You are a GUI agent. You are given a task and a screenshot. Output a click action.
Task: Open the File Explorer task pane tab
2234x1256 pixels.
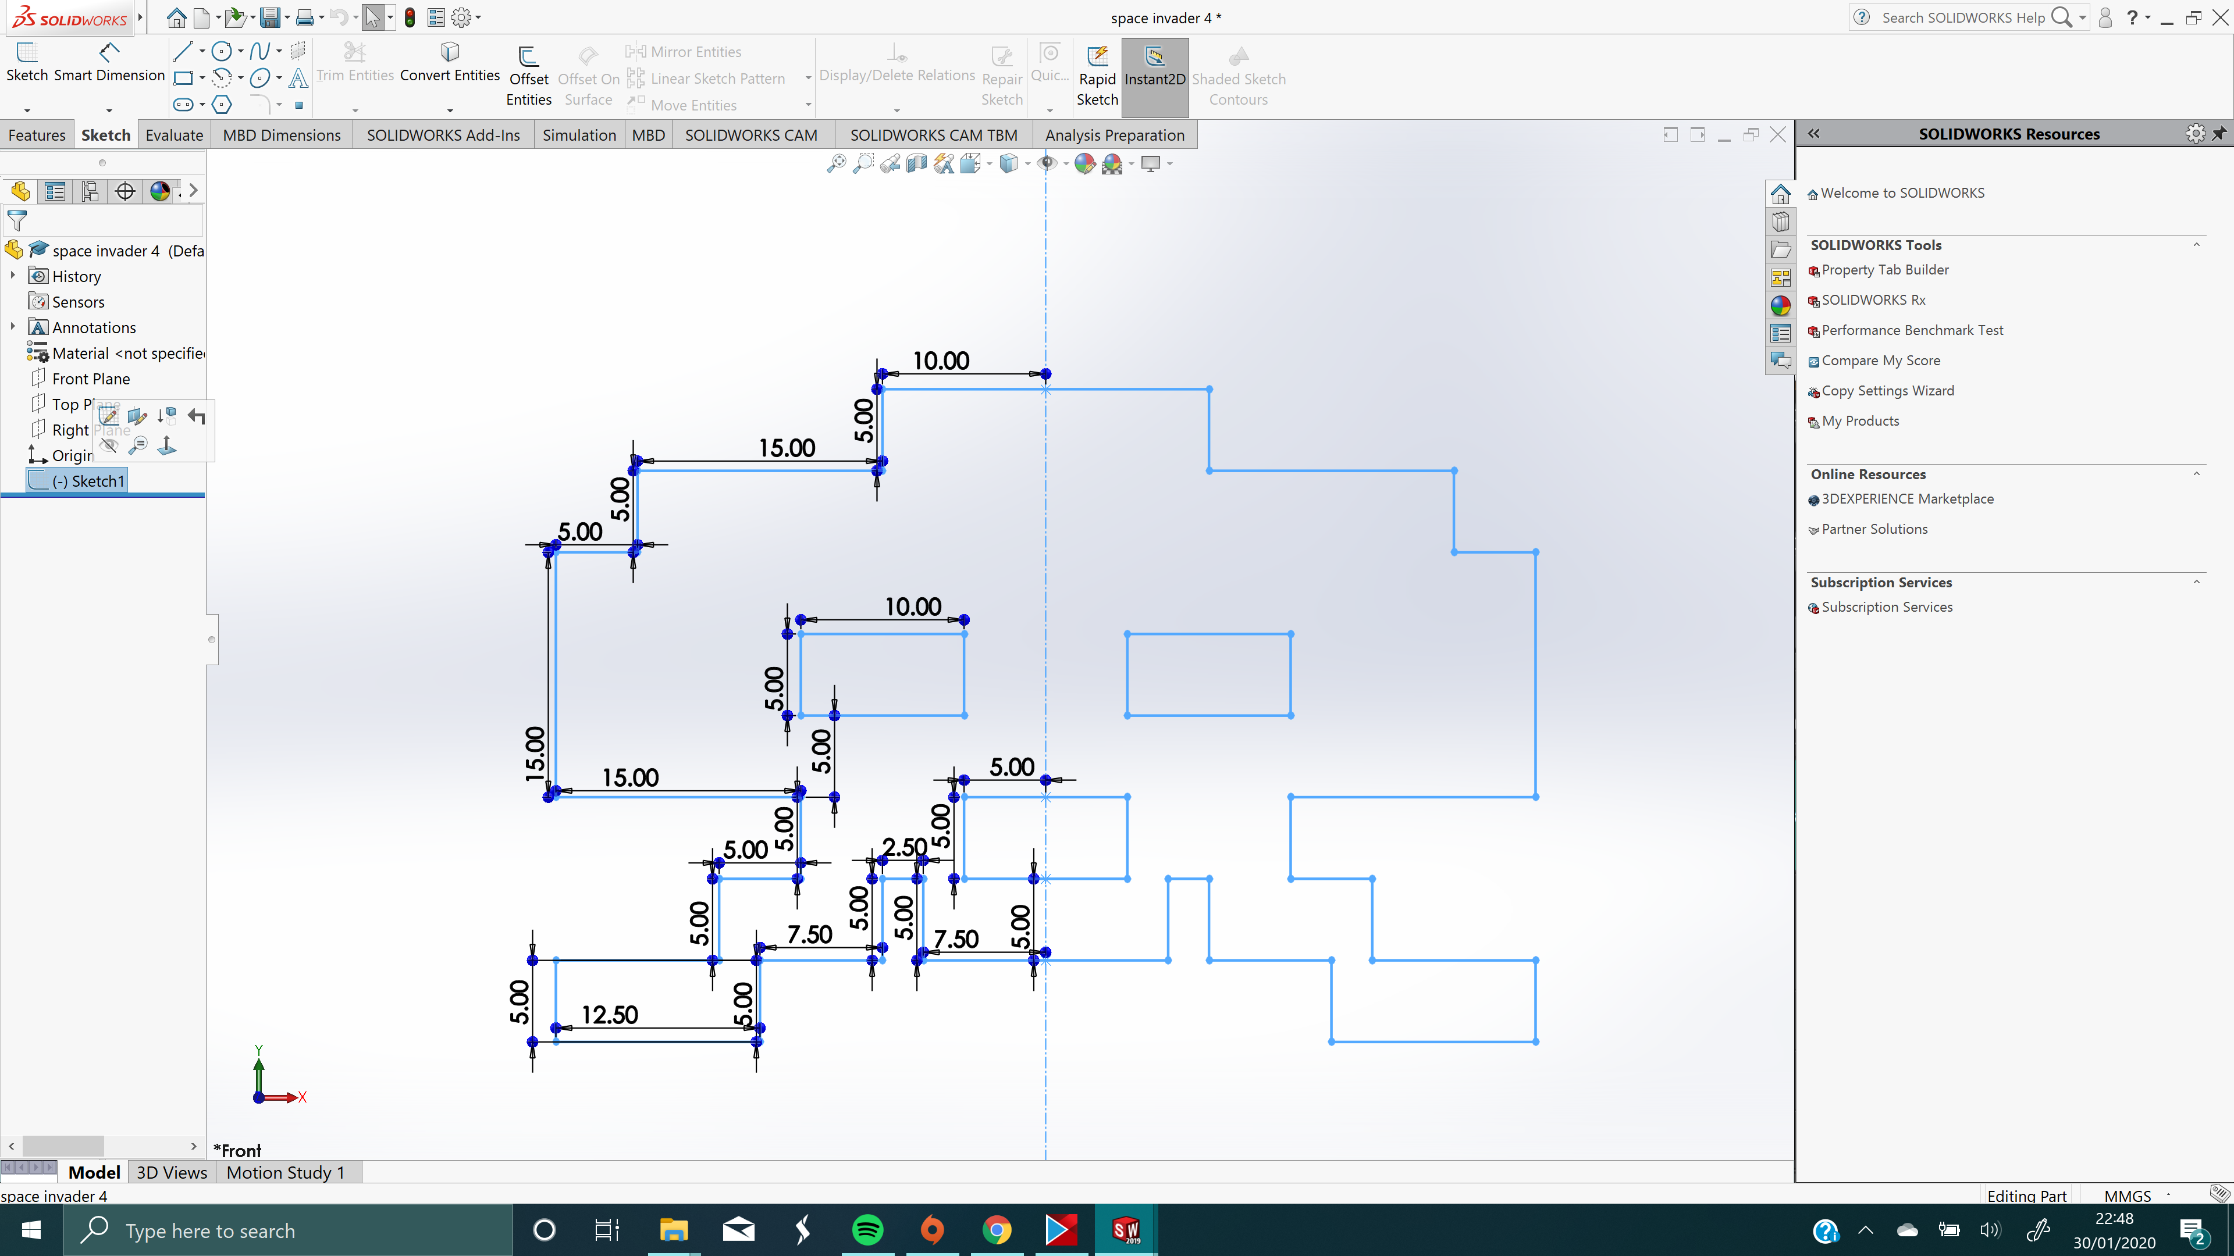click(1780, 249)
